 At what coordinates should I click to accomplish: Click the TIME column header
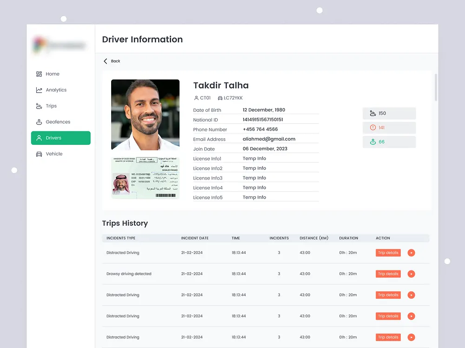pyautogui.click(x=236, y=238)
